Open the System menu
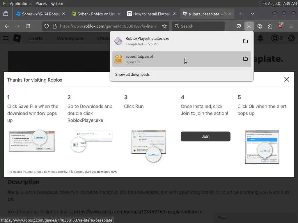The height and width of the screenshot is (223, 298). 57,3
